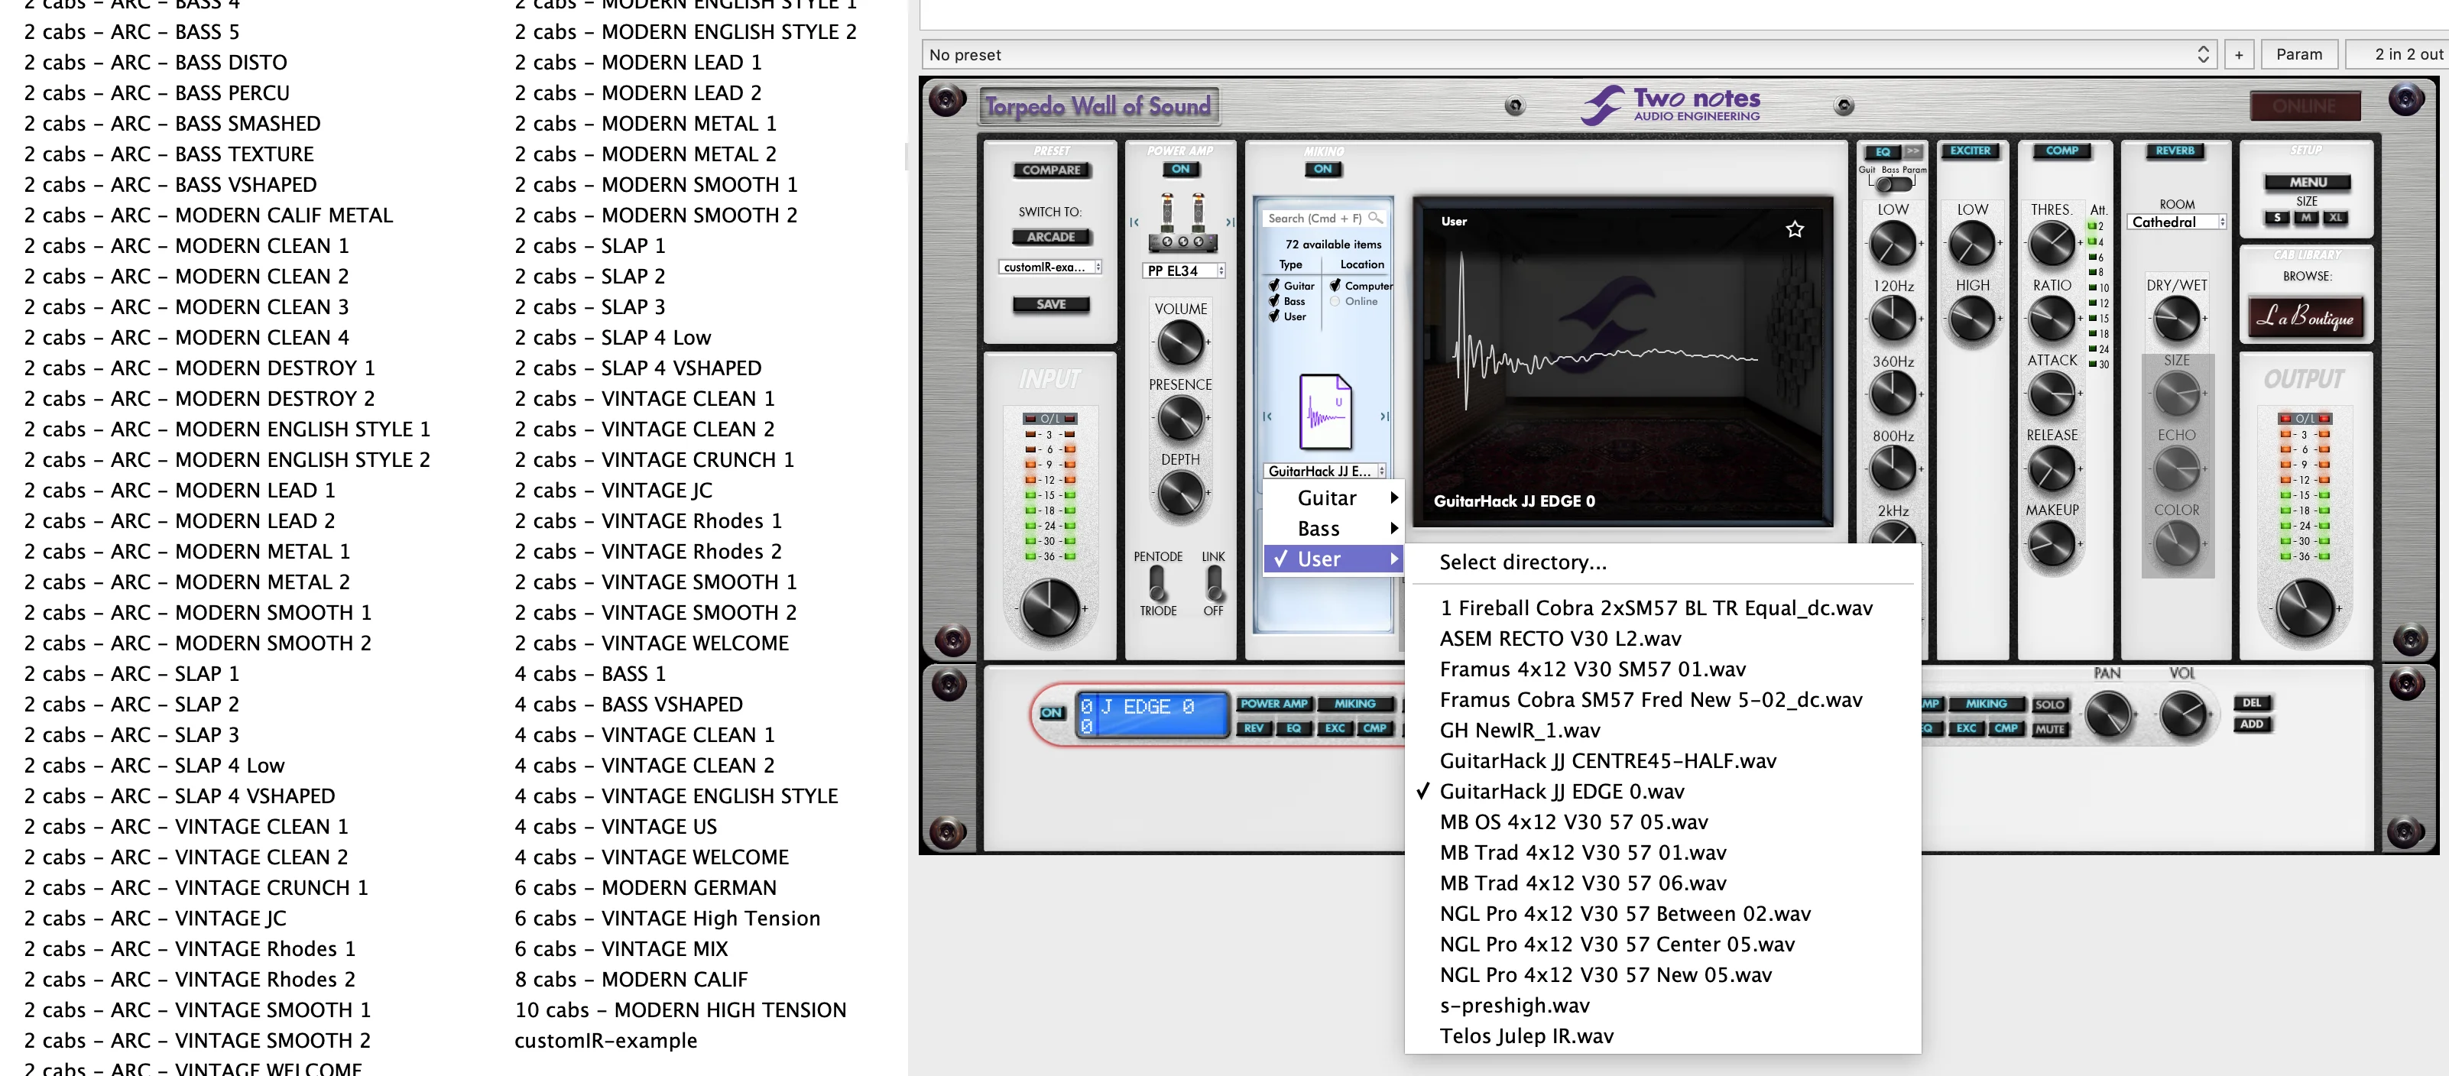Expand the Bass submenu

coord(1333,529)
